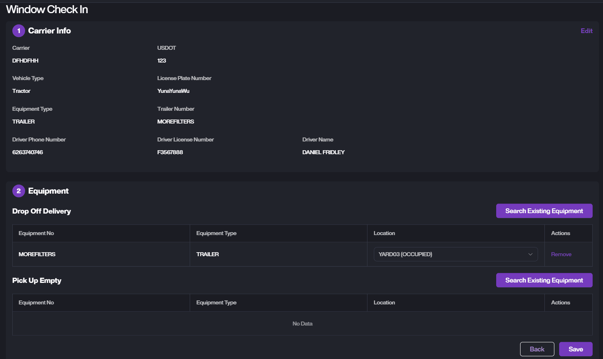Click the driver name DANIEL FRIDLEY
Screen dimensions: 603x359
click(323, 152)
